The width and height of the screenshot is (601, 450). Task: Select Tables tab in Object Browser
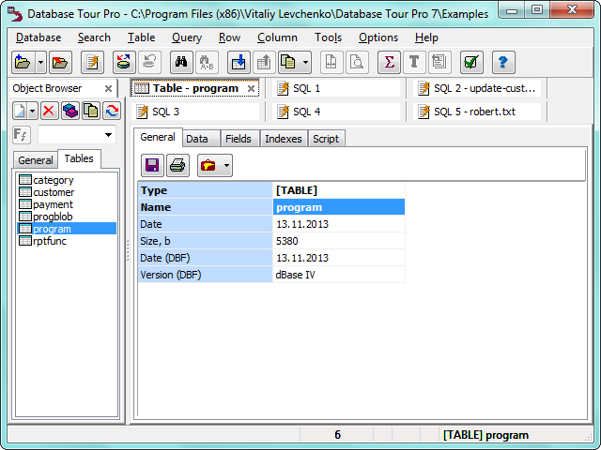[x=79, y=158]
